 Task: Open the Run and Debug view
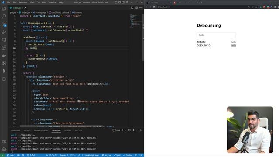point(4,32)
